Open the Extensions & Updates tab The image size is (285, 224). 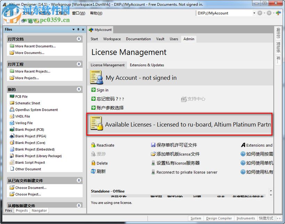[x=147, y=65]
